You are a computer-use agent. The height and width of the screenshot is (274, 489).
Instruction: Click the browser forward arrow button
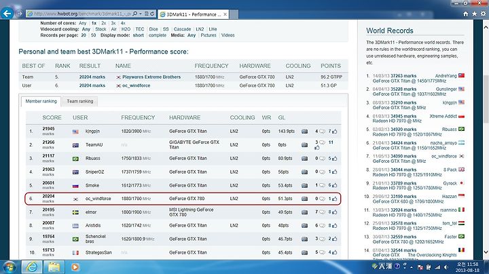[19, 14]
